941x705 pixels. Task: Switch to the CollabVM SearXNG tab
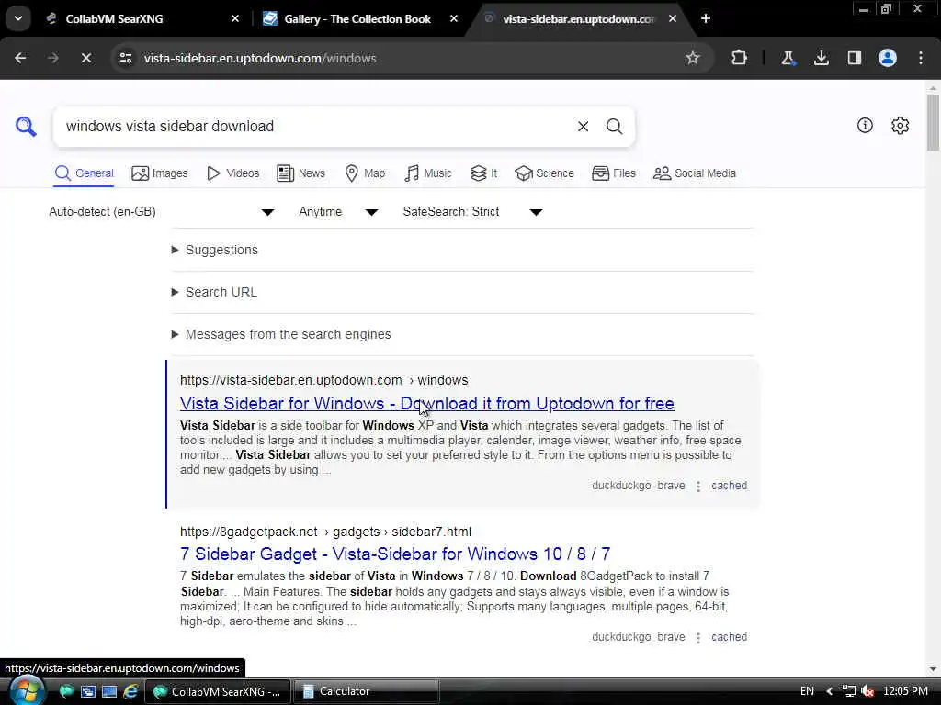coord(114,19)
